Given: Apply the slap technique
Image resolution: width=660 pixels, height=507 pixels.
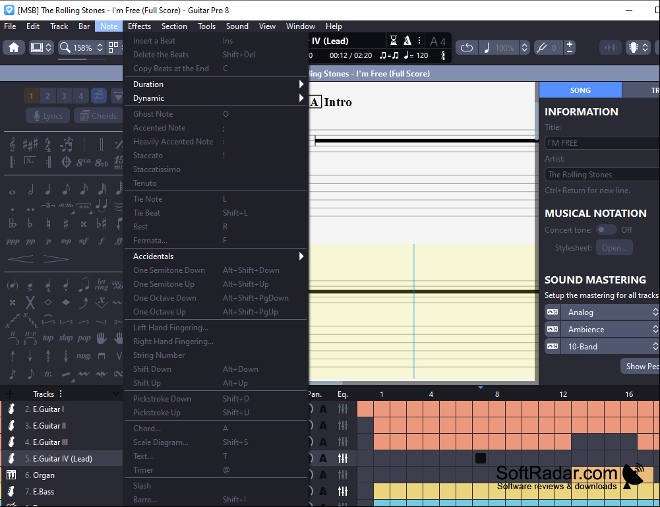Looking at the screenshot, I should [66, 338].
